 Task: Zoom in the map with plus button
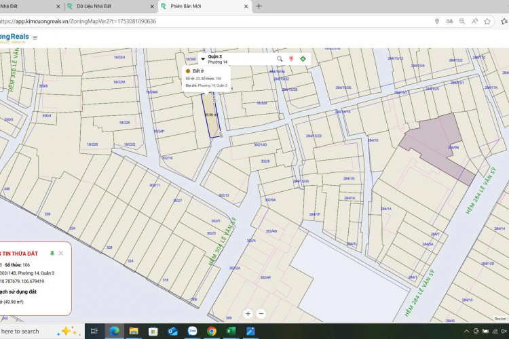pyautogui.click(x=248, y=314)
